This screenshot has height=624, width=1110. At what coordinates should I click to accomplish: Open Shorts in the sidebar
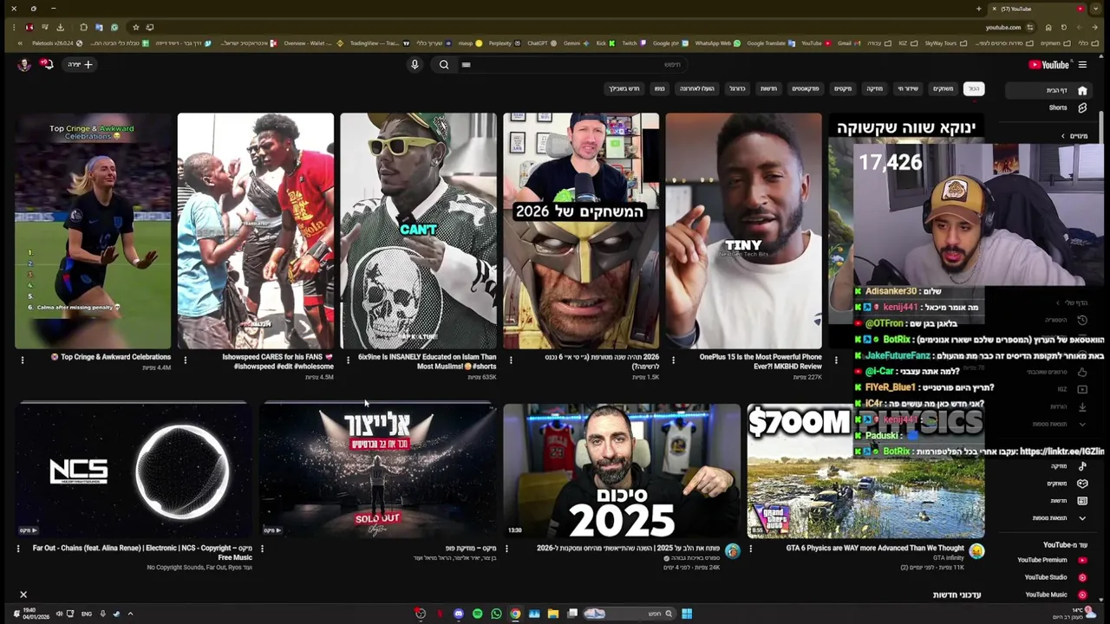pyautogui.click(x=1067, y=108)
